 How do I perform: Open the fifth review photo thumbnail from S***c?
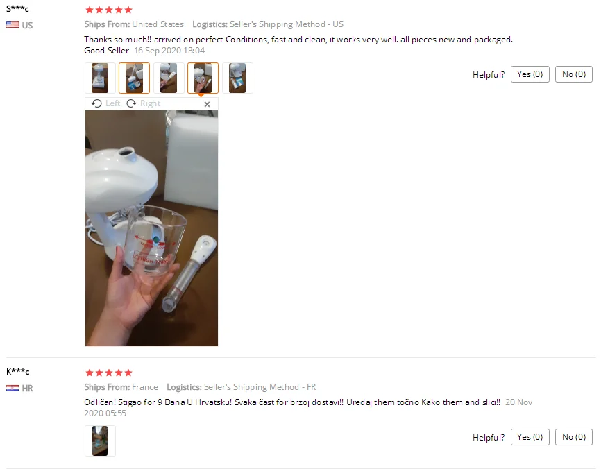(x=237, y=78)
